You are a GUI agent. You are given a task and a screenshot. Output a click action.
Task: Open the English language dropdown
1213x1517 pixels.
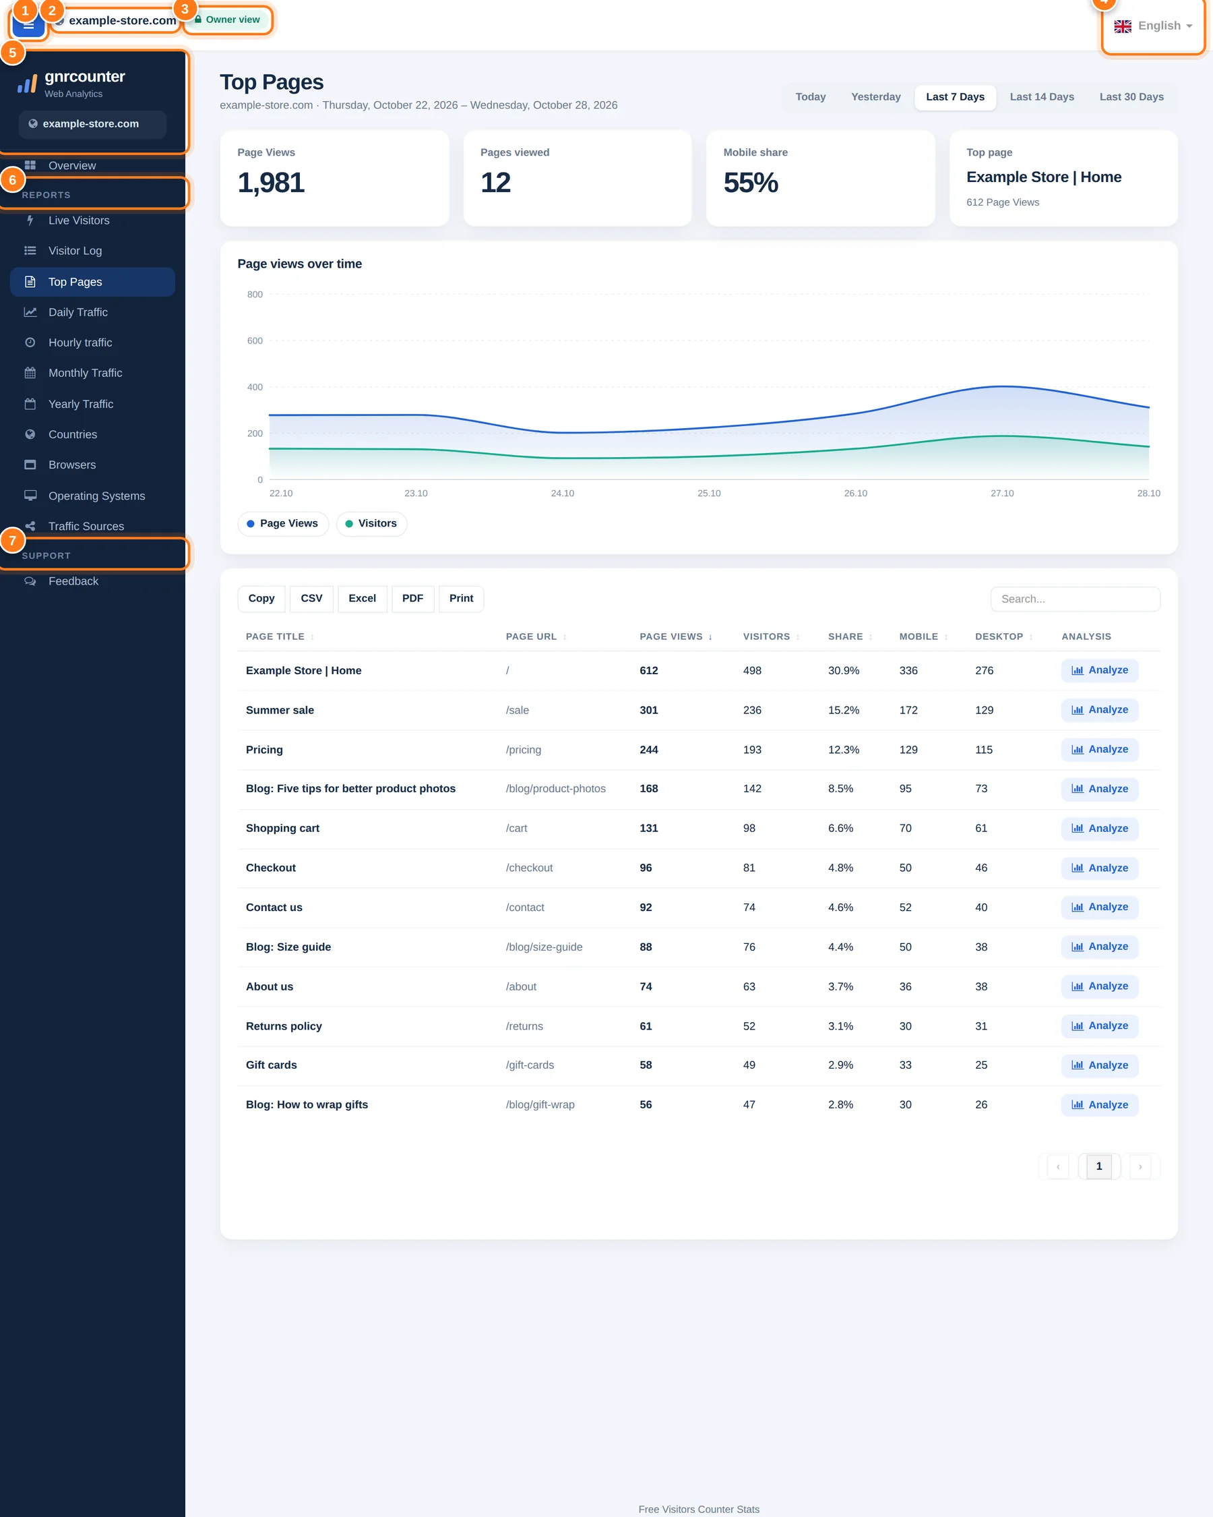pyautogui.click(x=1153, y=26)
